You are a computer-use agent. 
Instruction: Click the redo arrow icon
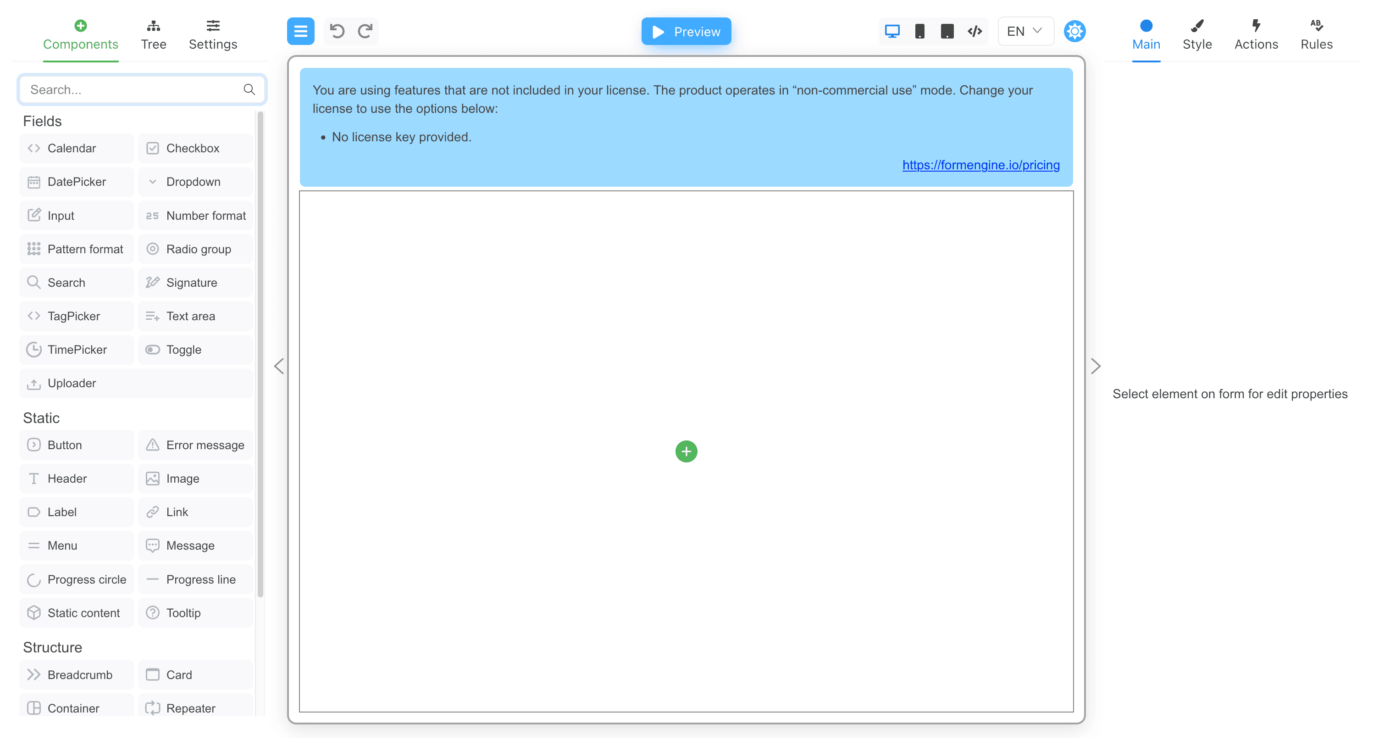(365, 31)
